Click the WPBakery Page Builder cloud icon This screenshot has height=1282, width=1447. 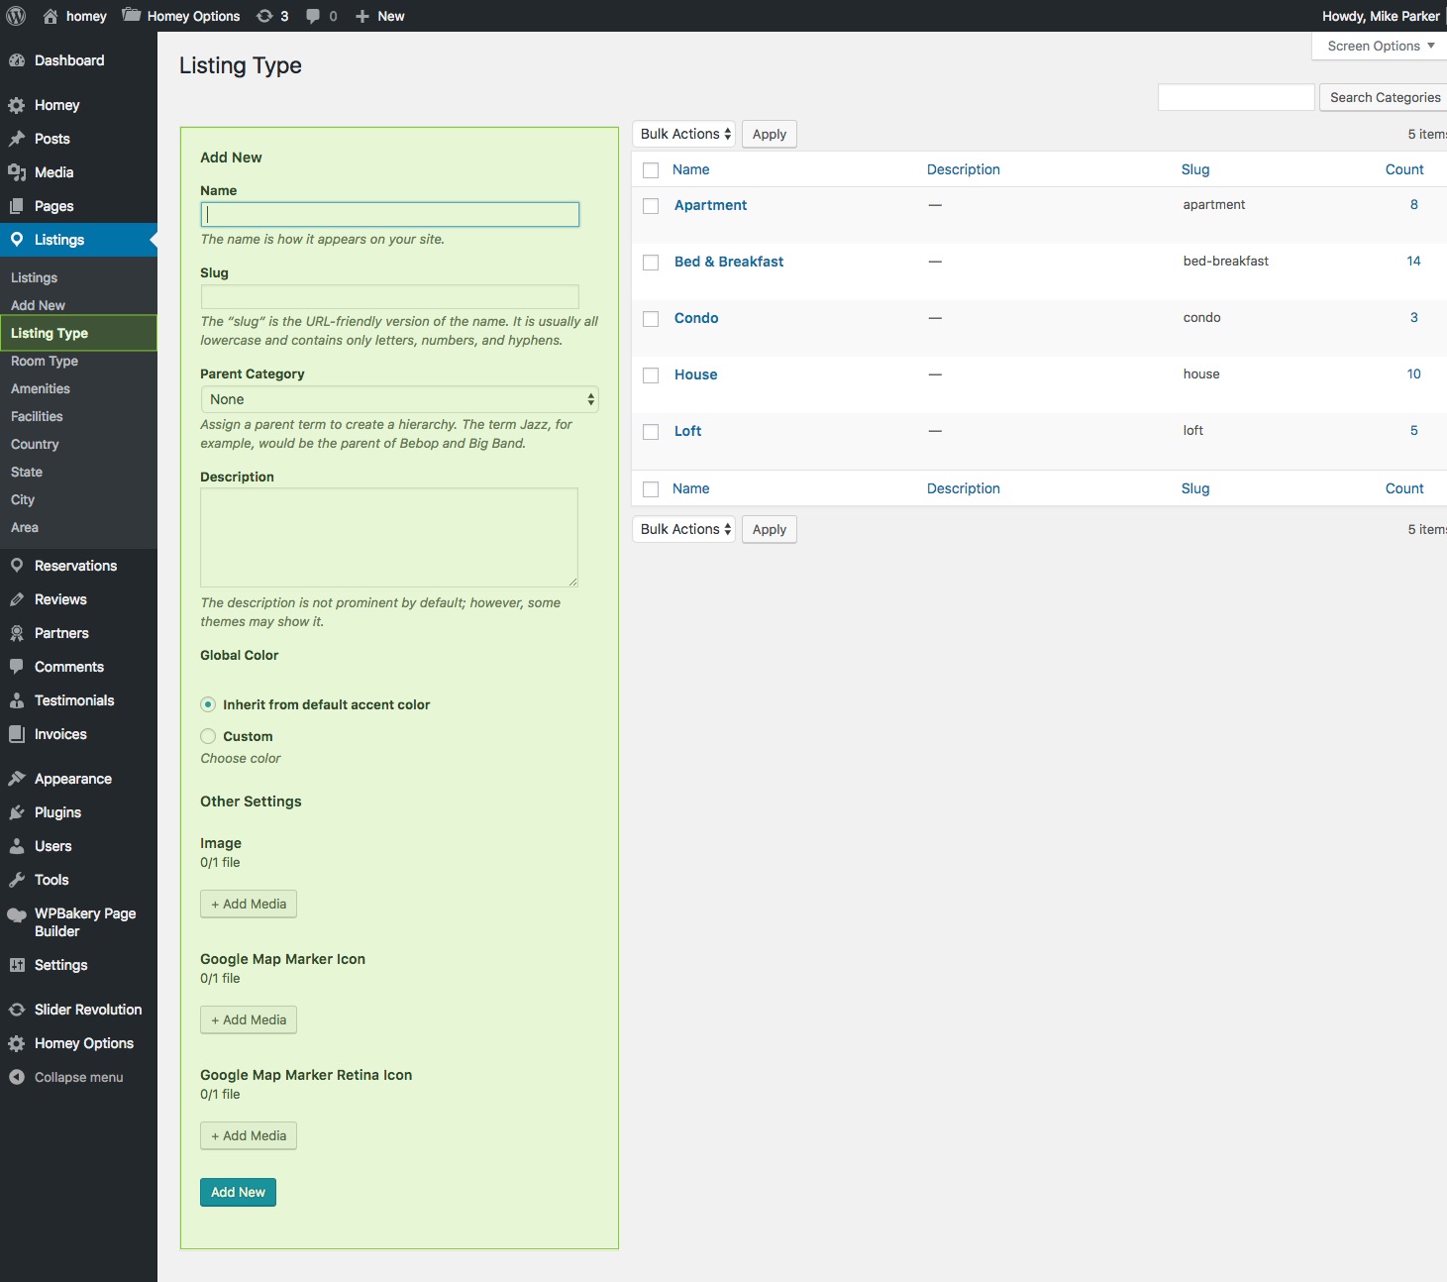(x=17, y=915)
